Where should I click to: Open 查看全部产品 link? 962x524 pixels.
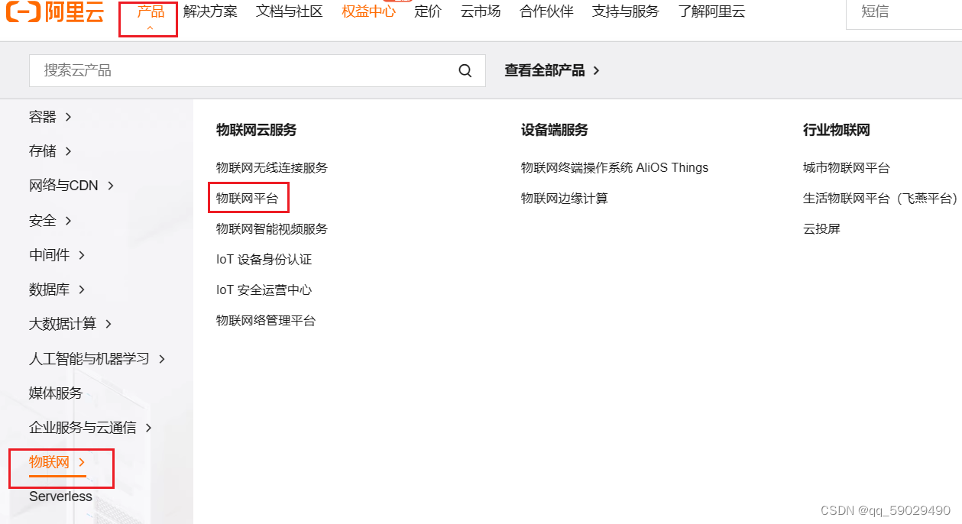tap(552, 70)
